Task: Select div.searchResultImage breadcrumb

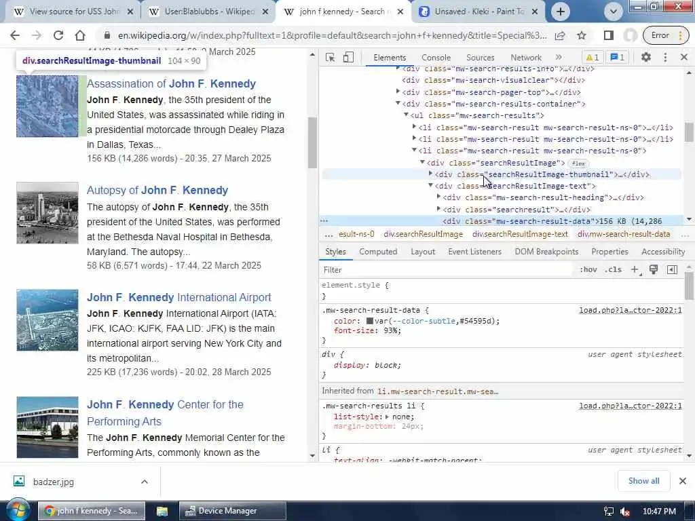Action: (424, 234)
